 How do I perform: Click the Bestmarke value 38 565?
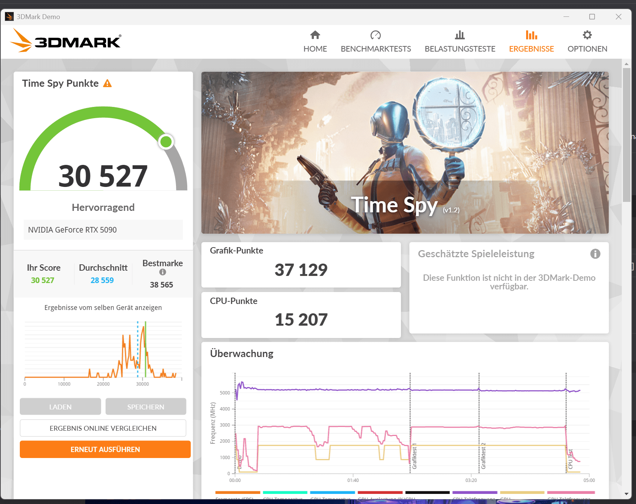pyautogui.click(x=161, y=285)
